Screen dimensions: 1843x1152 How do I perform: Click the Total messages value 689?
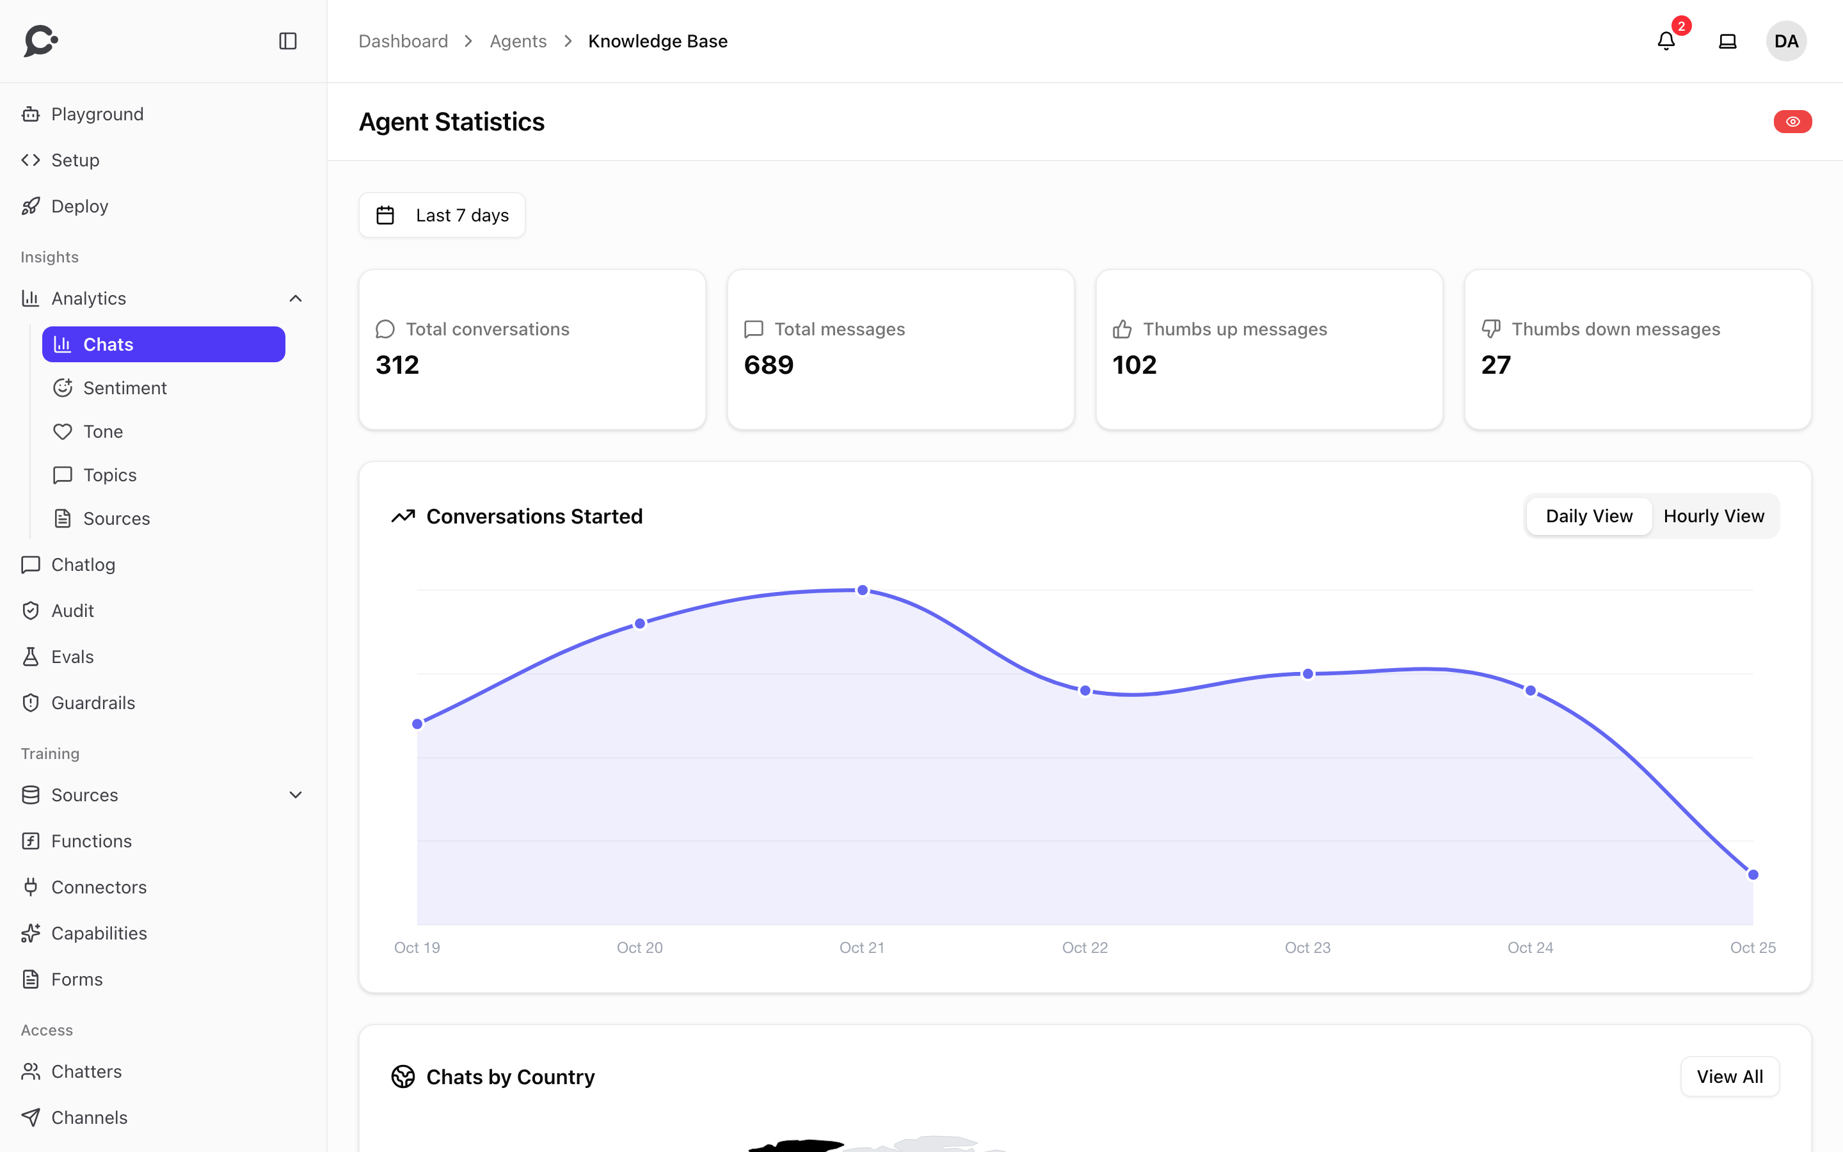tap(769, 365)
